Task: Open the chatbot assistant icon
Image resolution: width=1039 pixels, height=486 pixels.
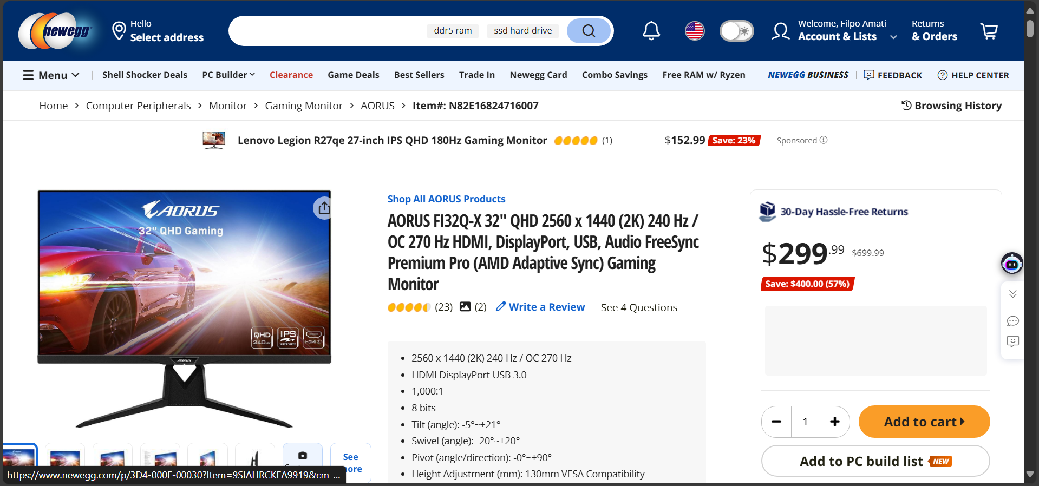Action: coord(1012,264)
